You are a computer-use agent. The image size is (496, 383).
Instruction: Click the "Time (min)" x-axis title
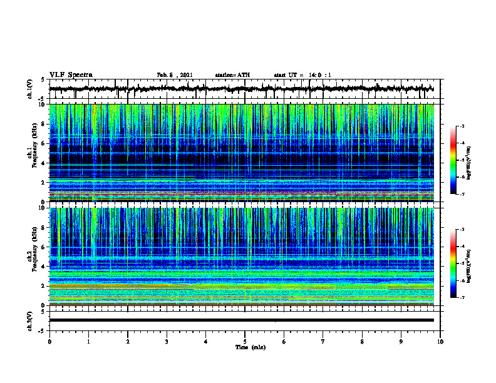coord(251,347)
